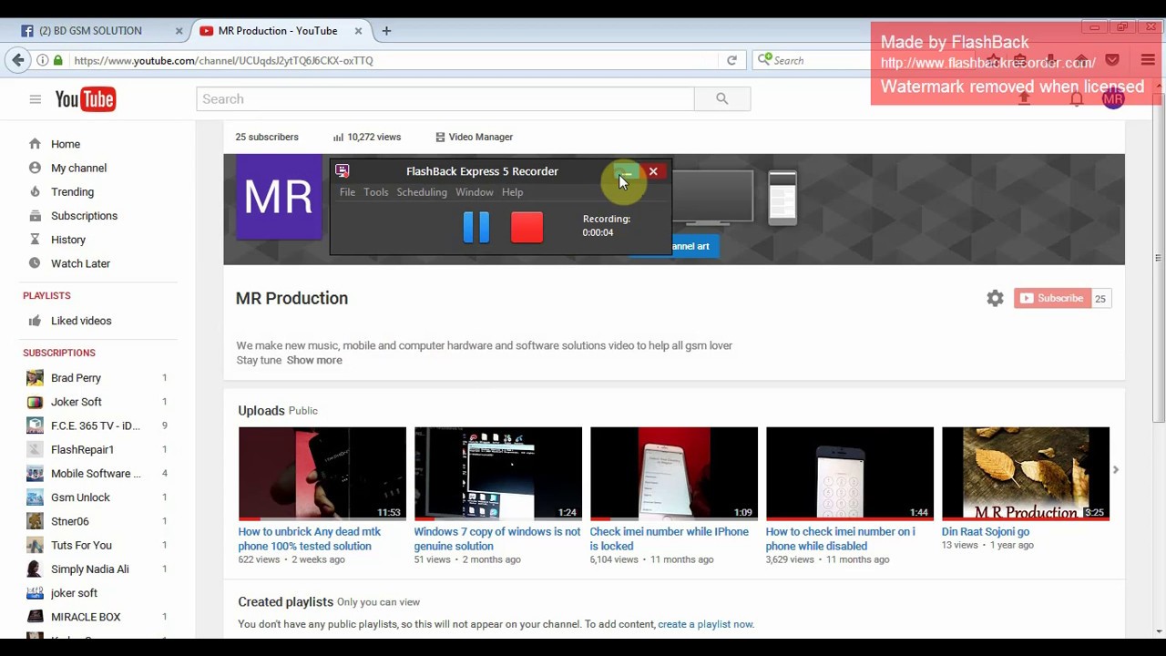Open Din Raat Sojoni go thumbnail
The image size is (1166, 656).
click(x=1026, y=474)
